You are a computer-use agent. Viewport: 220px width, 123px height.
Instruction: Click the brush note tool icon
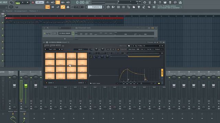coord(58,7)
